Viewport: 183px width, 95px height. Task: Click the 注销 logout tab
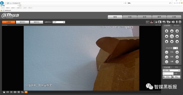pos(174,17)
